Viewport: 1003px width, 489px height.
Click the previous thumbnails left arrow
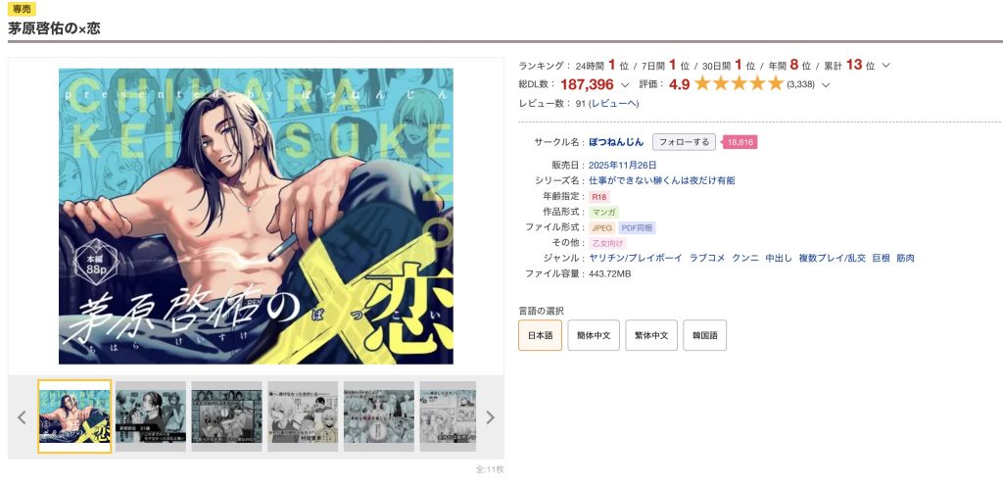pos(22,417)
